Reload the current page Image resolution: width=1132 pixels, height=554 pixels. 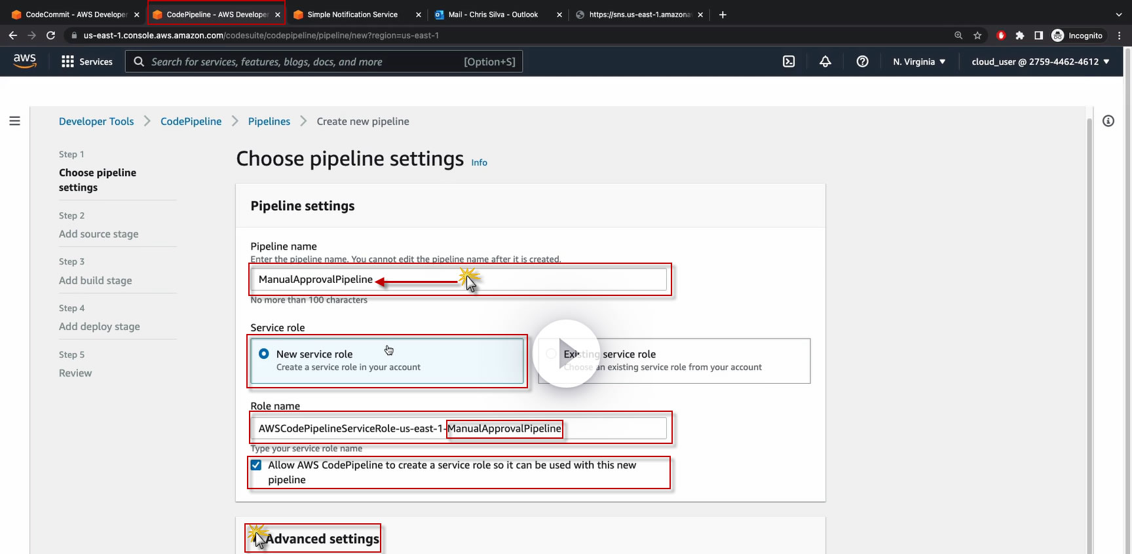coord(50,35)
